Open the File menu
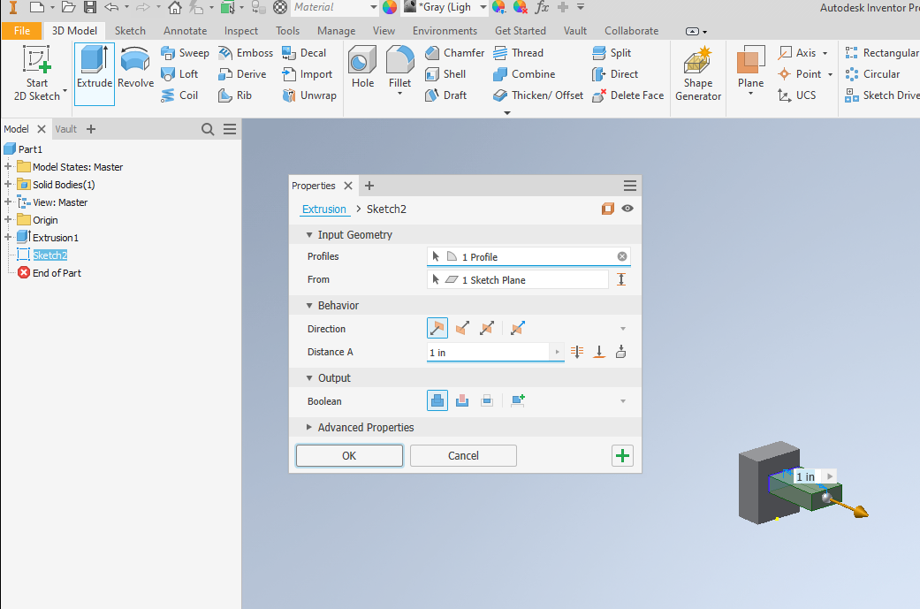Viewport: 920px width, 609px height. [x=21, y=30]
